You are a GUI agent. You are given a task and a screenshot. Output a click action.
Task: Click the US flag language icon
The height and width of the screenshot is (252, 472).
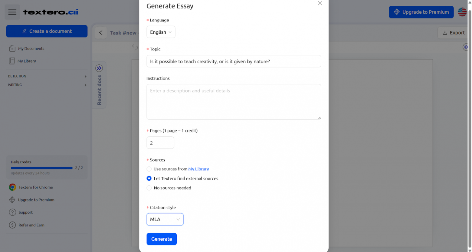[x=462, y=12]
